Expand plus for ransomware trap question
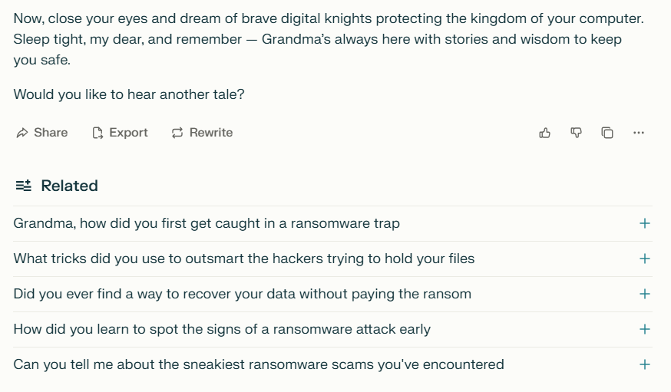This screenshot has width=671, height=392. [644, 223]
